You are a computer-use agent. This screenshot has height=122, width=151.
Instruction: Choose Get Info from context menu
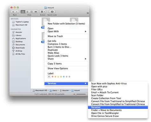tap(66, 41)
